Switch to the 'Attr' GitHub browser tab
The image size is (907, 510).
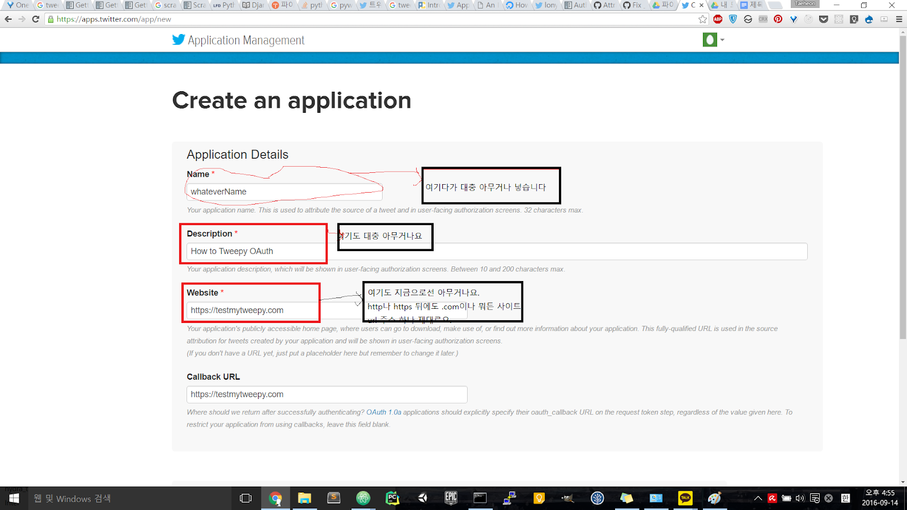604,5
